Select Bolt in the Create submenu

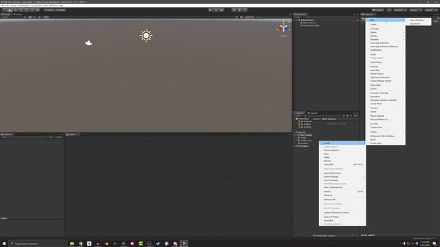click(x=385, y=20)
